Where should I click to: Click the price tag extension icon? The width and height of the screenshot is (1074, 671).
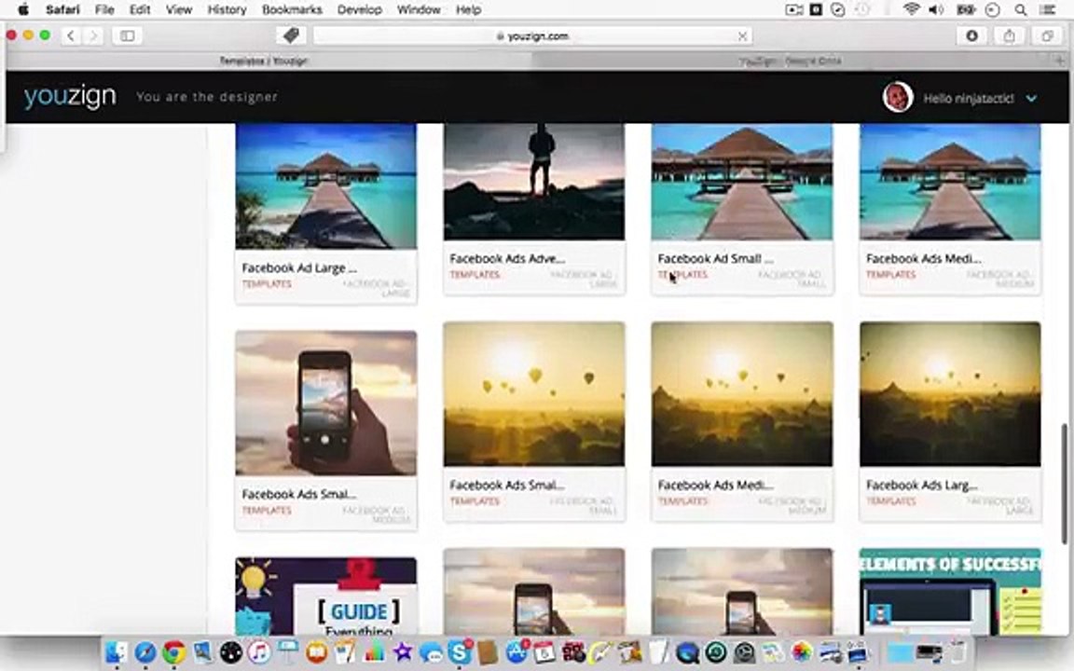(x=291, y=34)
